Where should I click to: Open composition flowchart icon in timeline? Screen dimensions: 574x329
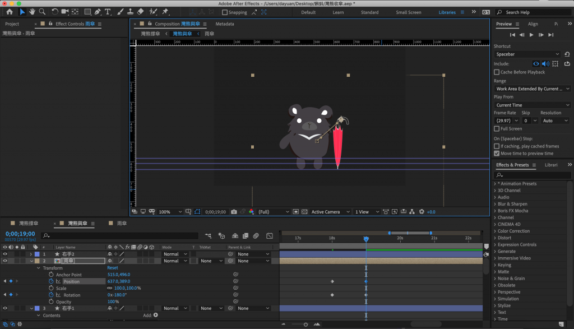[208, 236]
